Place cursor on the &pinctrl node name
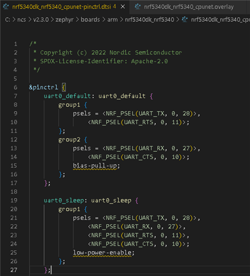The width and height of the screenshot is (250, 276). point(44,87)
